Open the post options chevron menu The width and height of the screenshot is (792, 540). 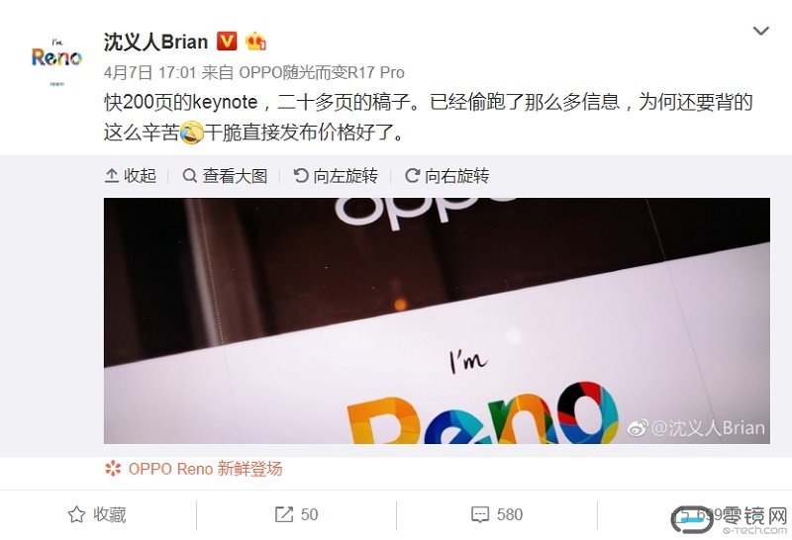point(760,31)
